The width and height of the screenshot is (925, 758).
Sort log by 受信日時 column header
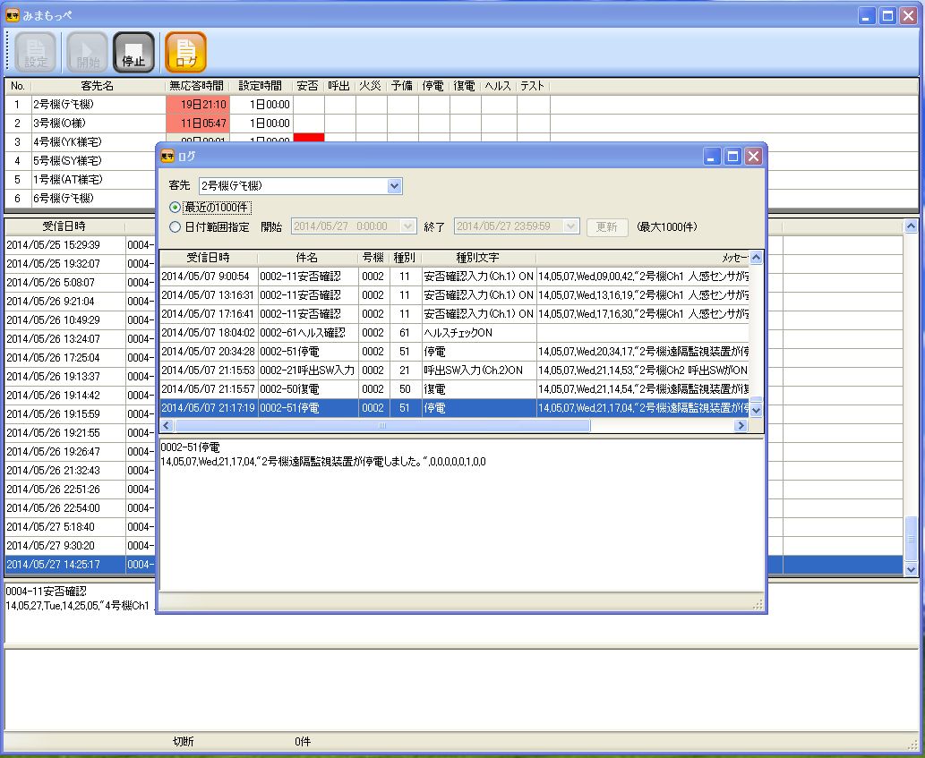209,258
